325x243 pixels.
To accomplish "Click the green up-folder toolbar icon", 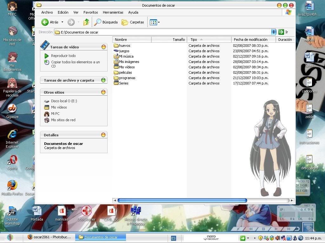I will click(x=86, y=22).
